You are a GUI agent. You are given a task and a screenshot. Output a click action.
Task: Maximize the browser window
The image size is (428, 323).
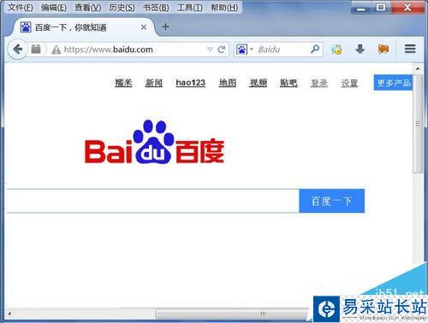[x=381, y=8]
